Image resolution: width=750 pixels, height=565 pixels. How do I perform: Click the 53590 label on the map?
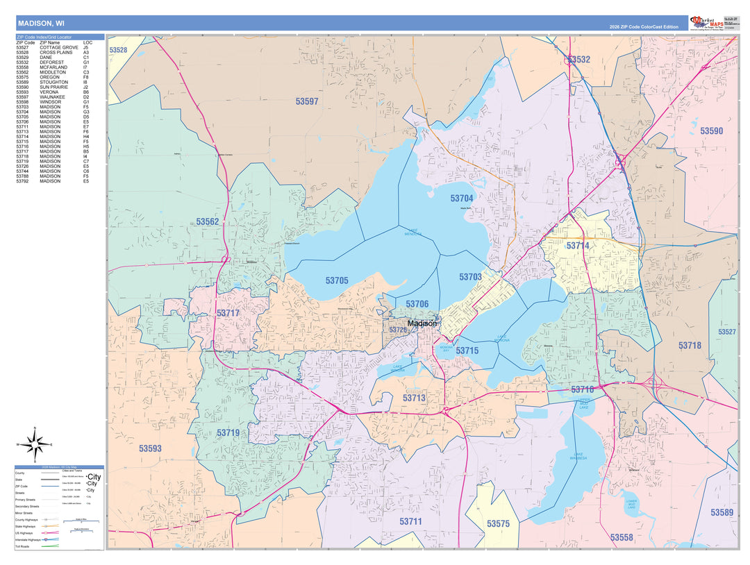click(711, 131)
